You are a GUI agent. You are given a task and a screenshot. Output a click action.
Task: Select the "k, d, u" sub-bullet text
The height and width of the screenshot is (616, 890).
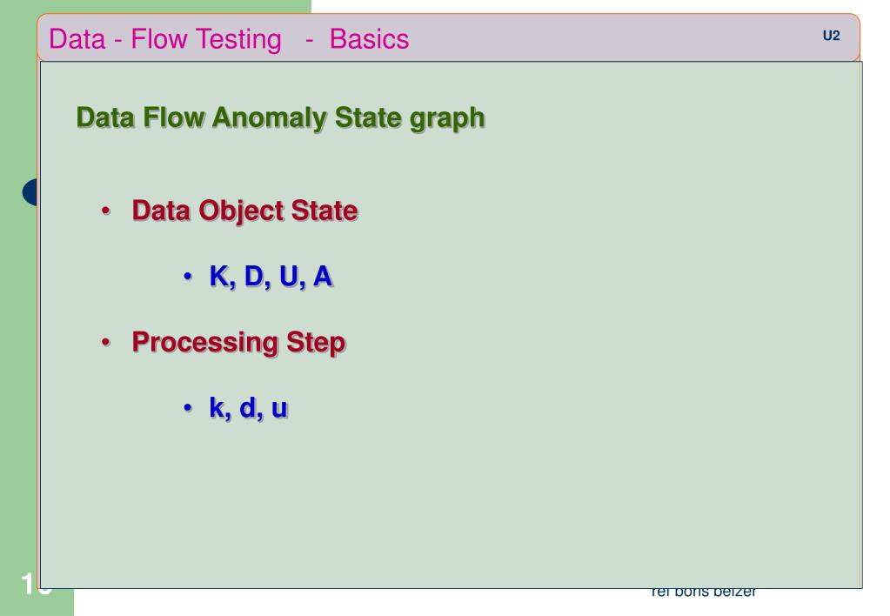click(x=248, y=408)
